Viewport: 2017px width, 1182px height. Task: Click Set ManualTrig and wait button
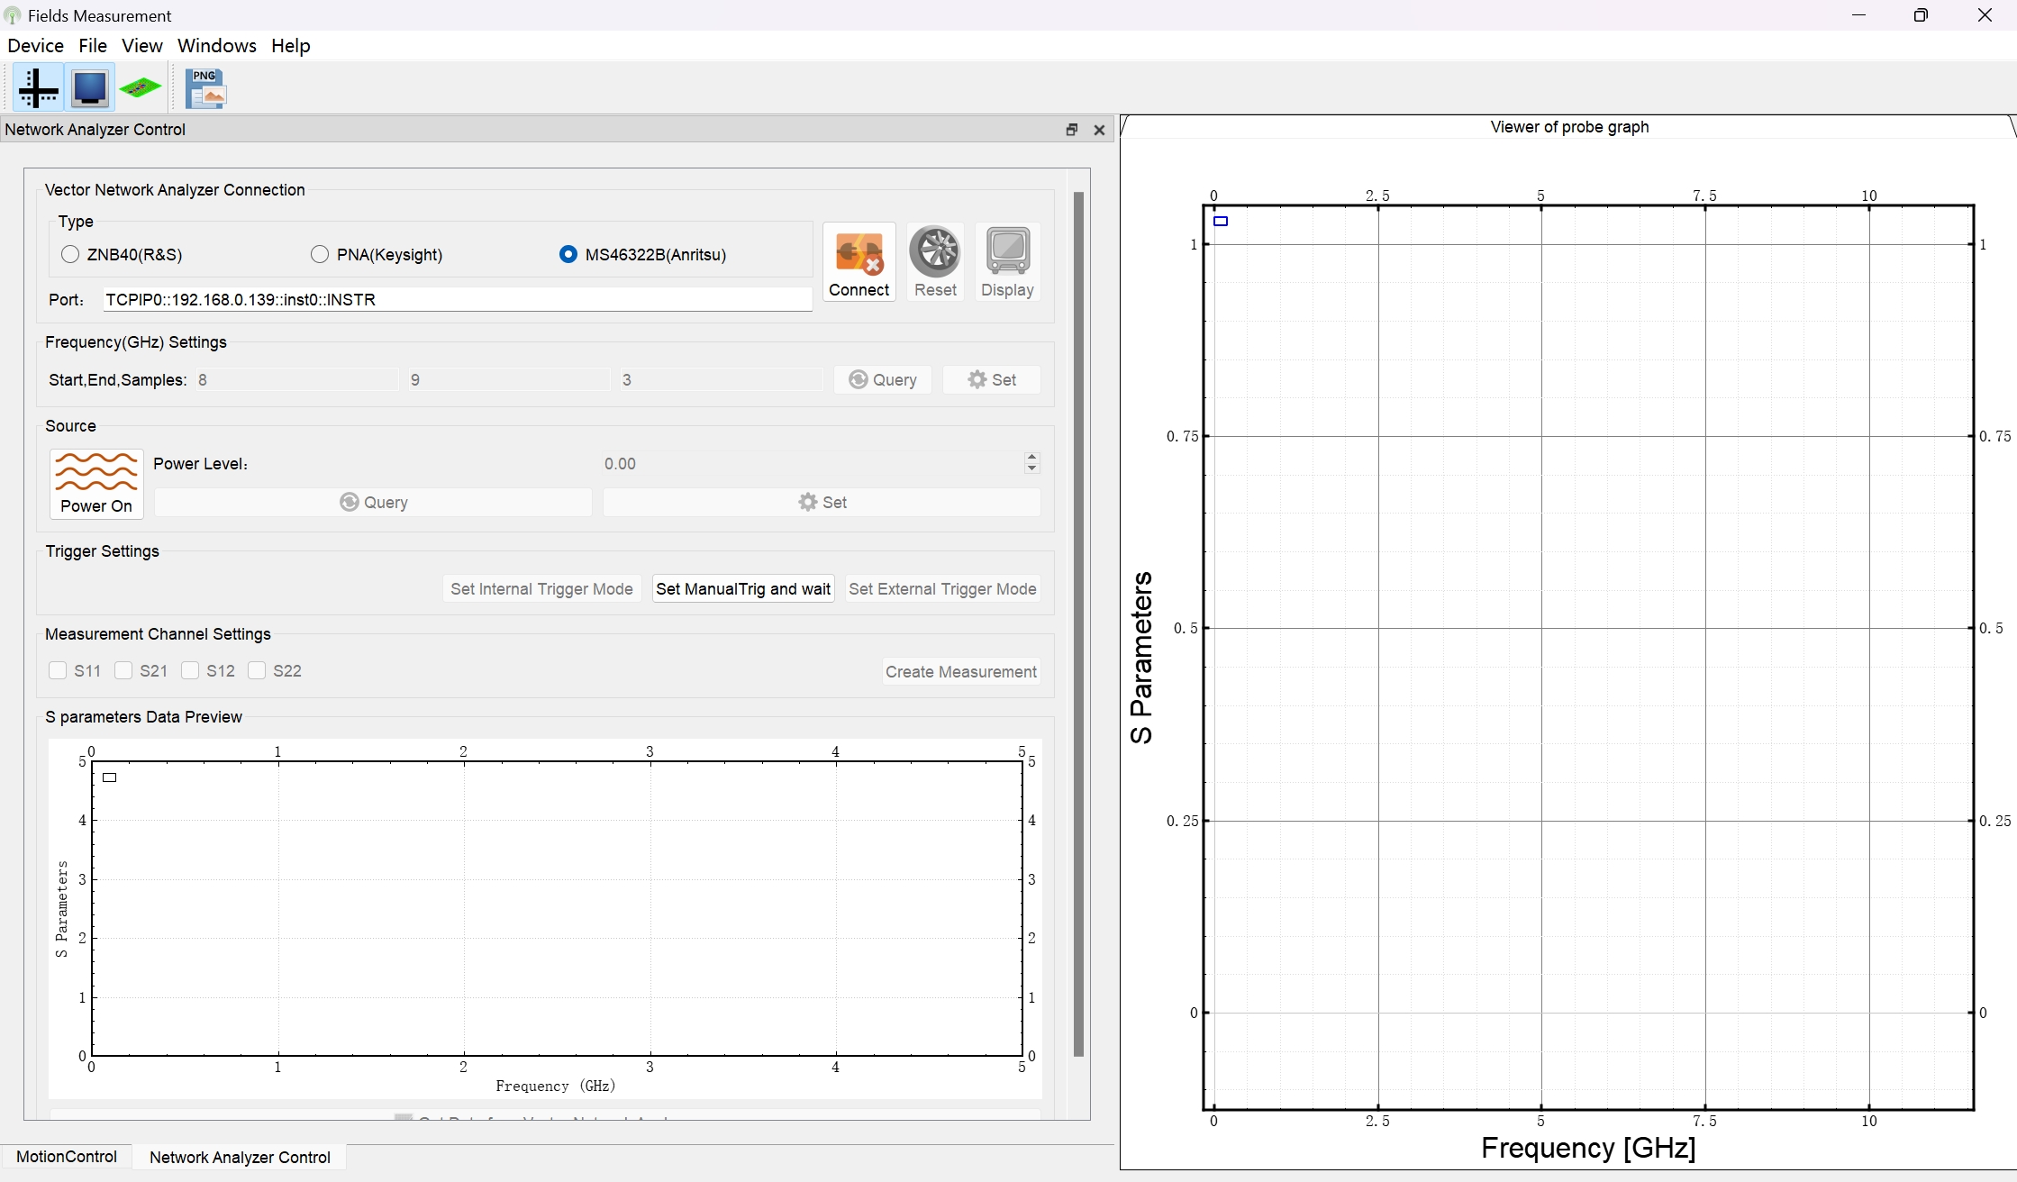pos(743,589)
